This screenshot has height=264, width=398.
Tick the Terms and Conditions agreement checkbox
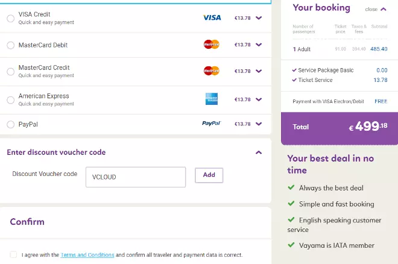(x=13, y=255)
